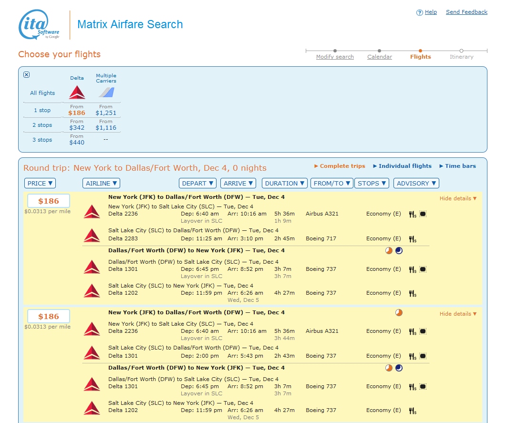Click the blue overnight moon icon on the DFW return
Screen dimensions: 507x423
click(399, 250)
